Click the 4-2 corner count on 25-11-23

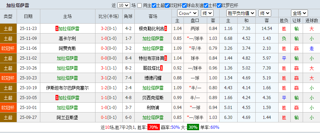point(128,29)
